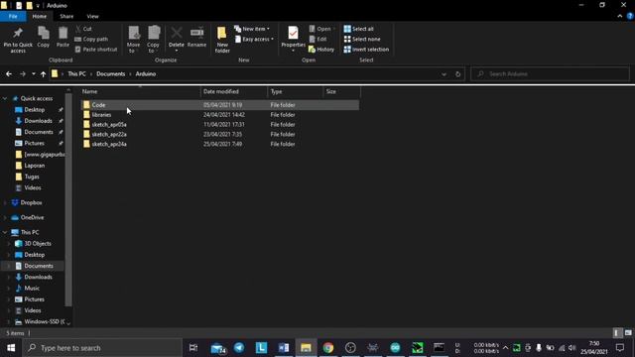
Task: Go back with the Back arrow
Action: click(x=9, y=74)
